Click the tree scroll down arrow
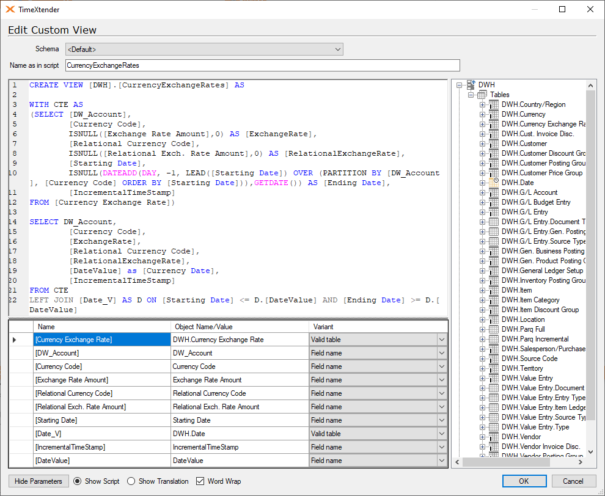This screenshot has width=605, height=496. pos(590,451)
